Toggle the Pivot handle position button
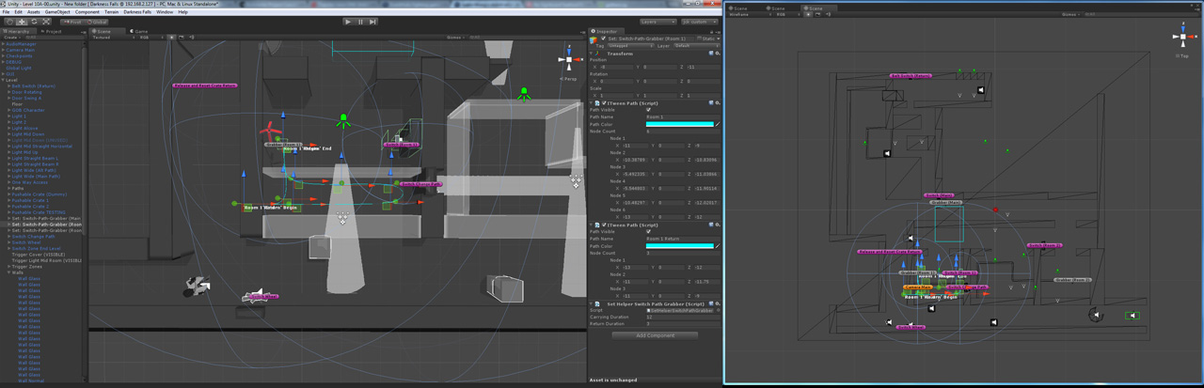 click(72, 22)
